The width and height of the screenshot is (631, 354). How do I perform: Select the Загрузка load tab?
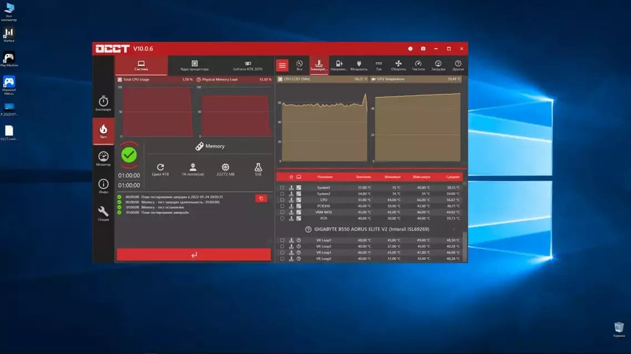pyautogui.click(x=438, y=65)
